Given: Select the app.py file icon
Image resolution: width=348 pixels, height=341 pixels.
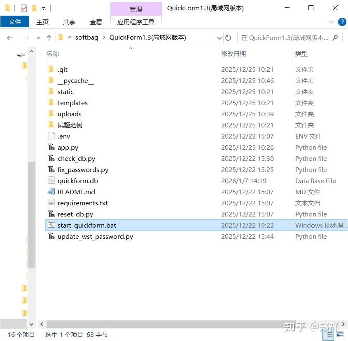Looking at the screenshot, I should (x=51, y=147).
